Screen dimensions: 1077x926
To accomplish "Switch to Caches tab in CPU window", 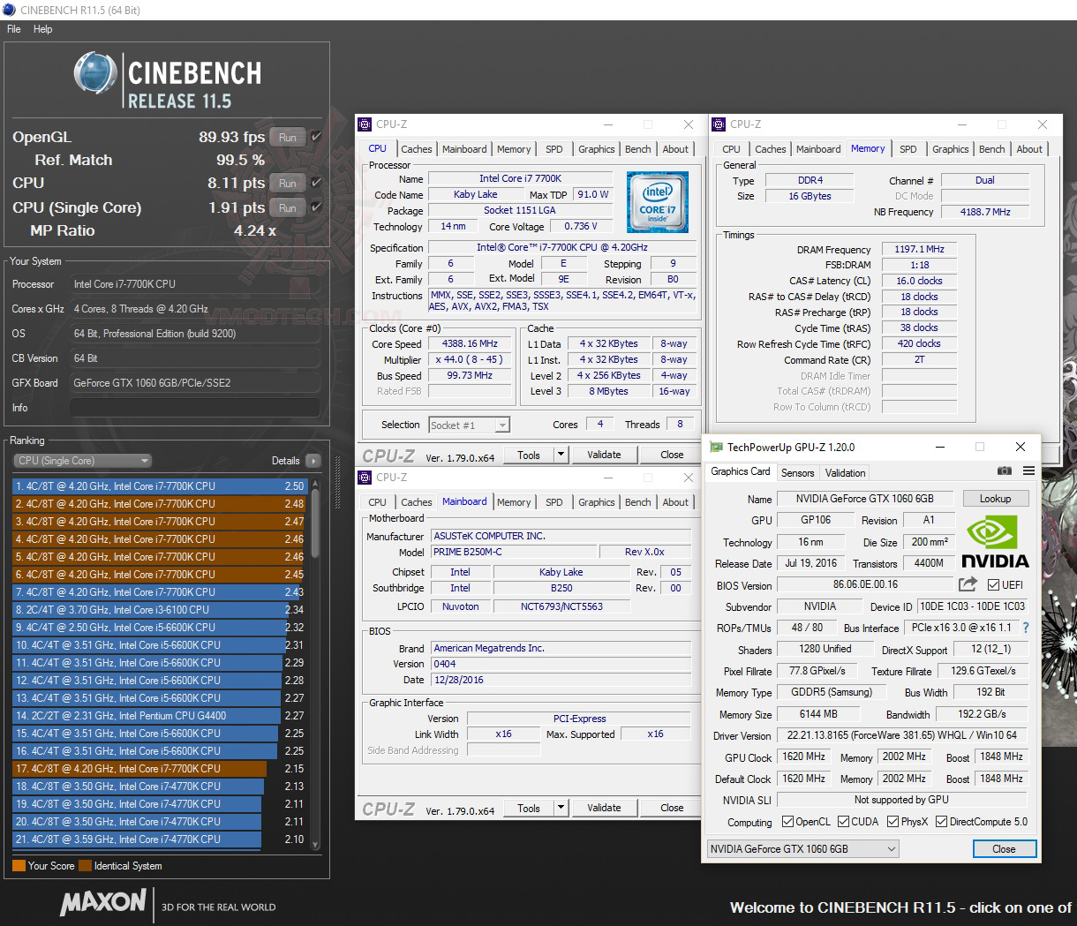I will 417,149.
